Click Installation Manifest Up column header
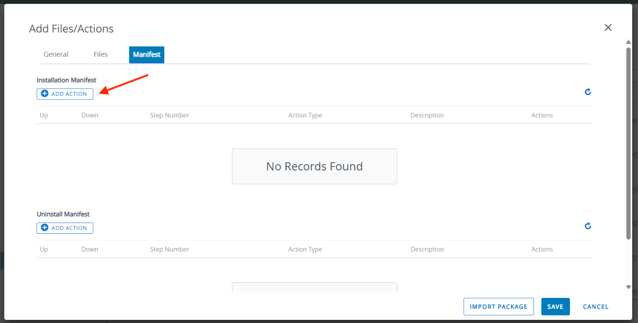This screenshot has height=323, width=638. coord(44,115)
